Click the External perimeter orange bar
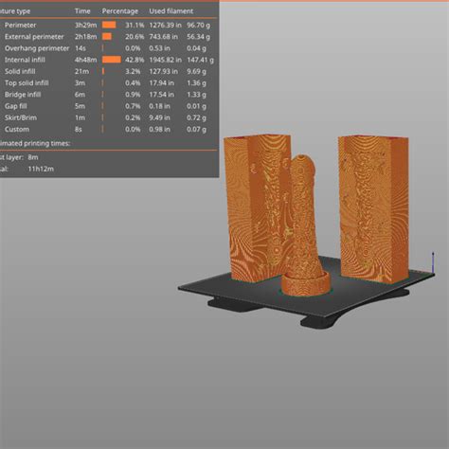The width and height of the screenshot is (449, 449). (107, 37)
